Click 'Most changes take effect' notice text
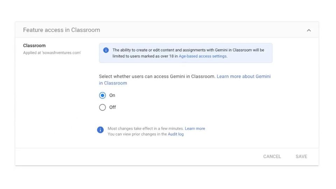This screenshot has height=189, width=336. (x=145, y=129)
